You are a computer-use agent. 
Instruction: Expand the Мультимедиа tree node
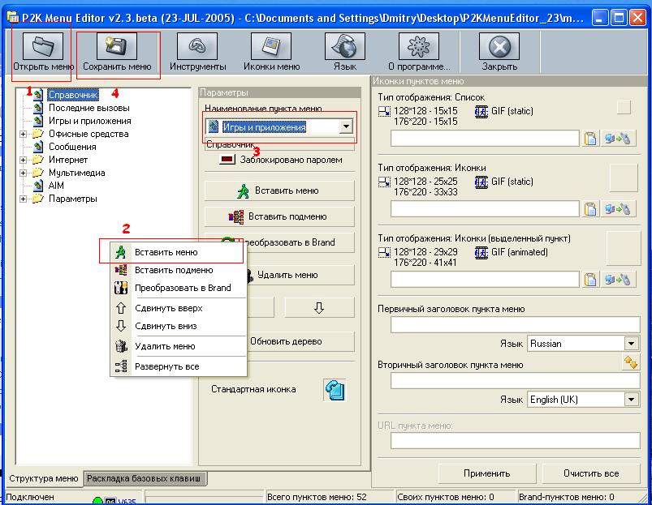point(24,173)
